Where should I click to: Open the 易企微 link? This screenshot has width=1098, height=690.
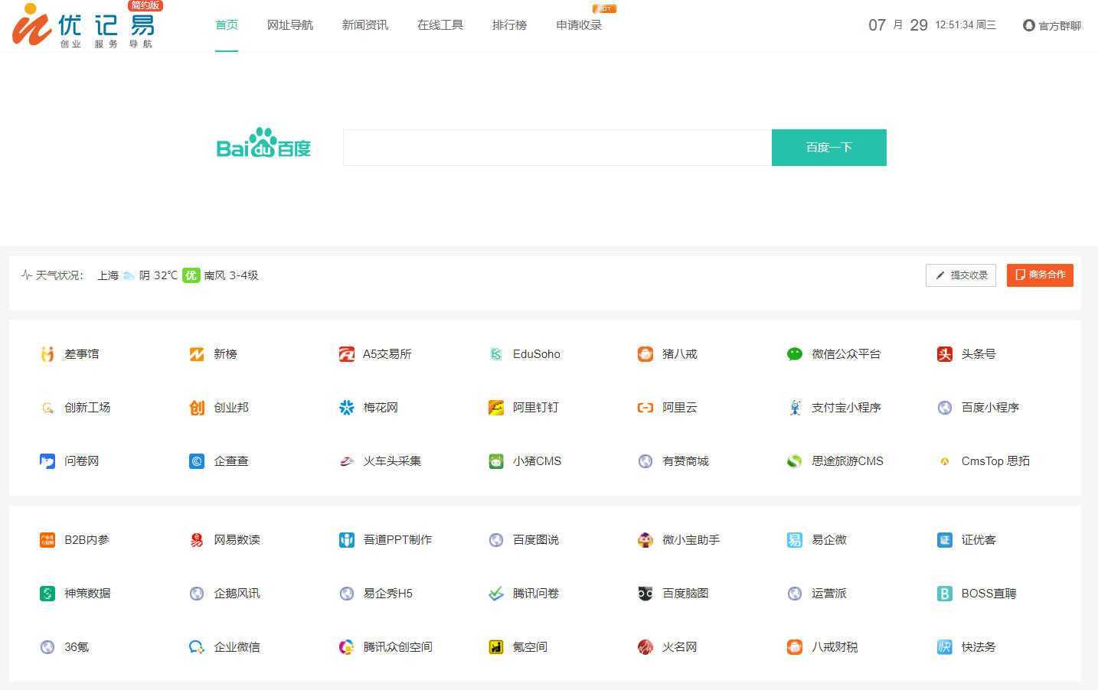[829, 540]
